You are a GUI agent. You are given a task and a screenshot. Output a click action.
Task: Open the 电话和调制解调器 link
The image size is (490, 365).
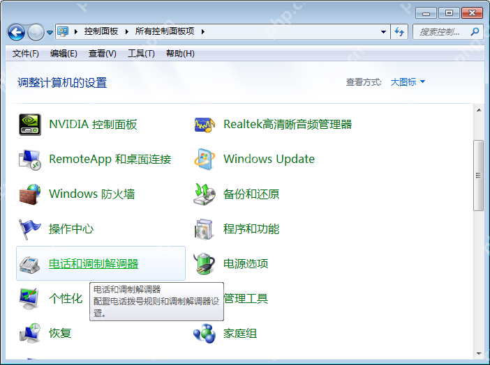(94, 264)
